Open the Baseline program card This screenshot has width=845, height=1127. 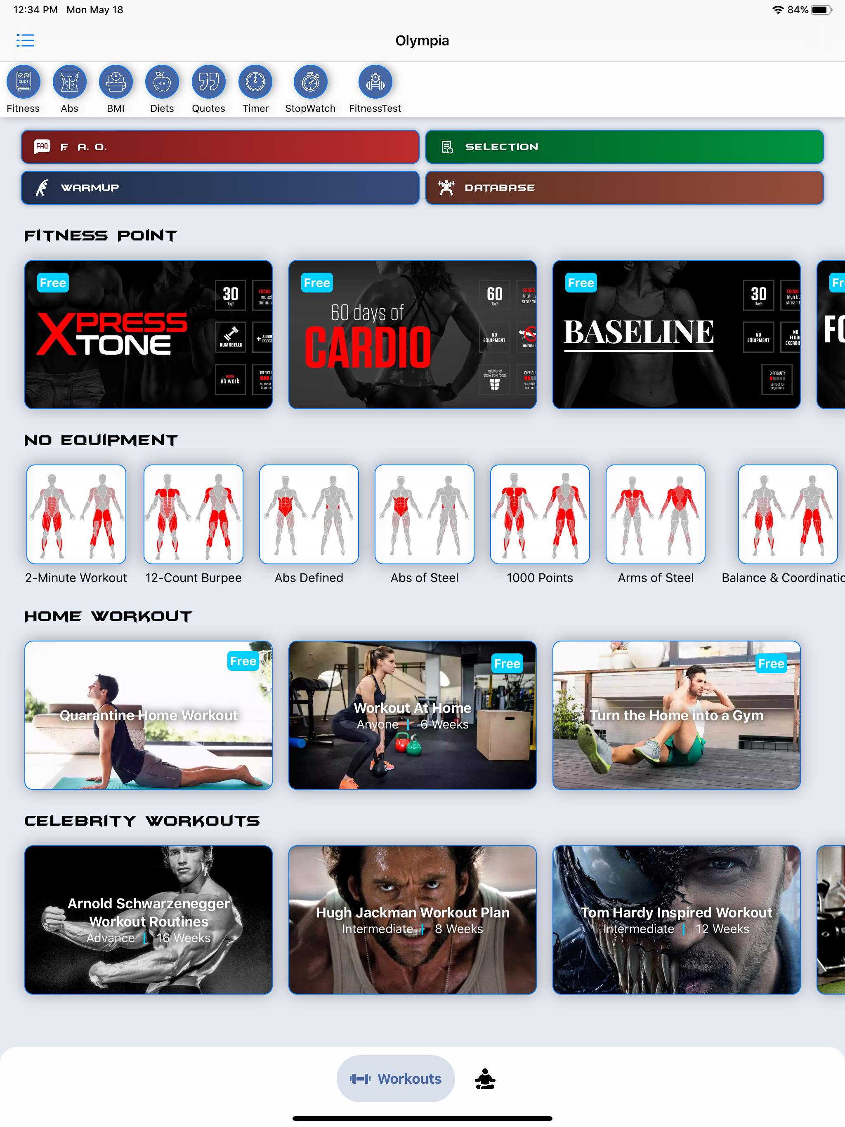[676, 334]
